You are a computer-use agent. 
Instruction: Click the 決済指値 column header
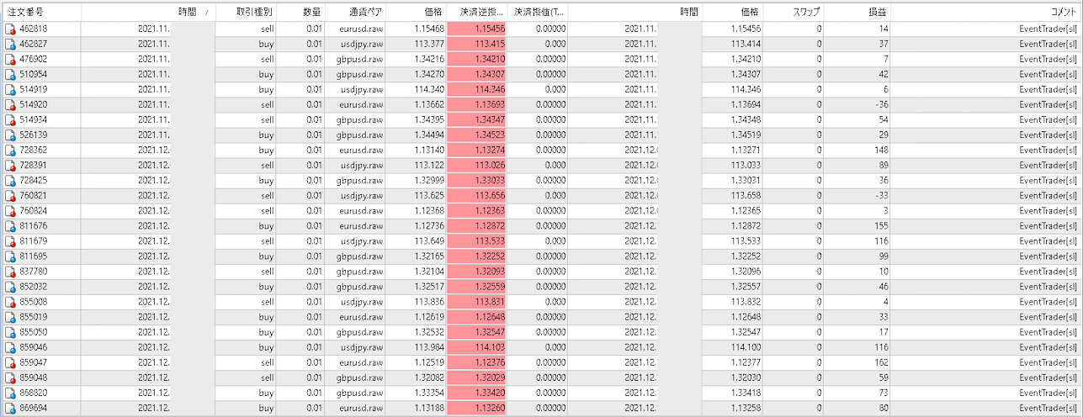(539, 13)
